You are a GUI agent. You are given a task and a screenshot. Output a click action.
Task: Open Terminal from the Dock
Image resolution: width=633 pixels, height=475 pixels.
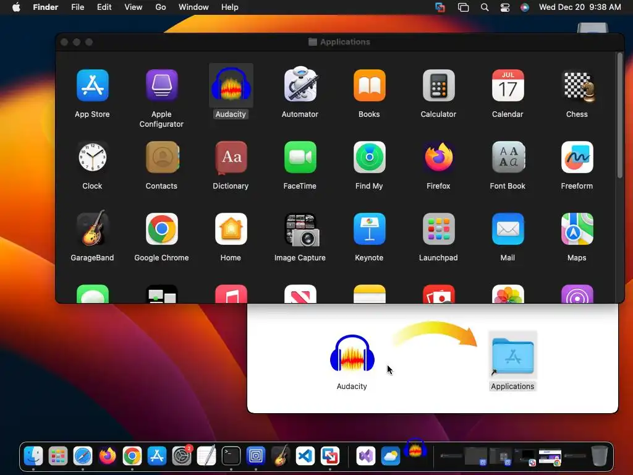(231, 456)
